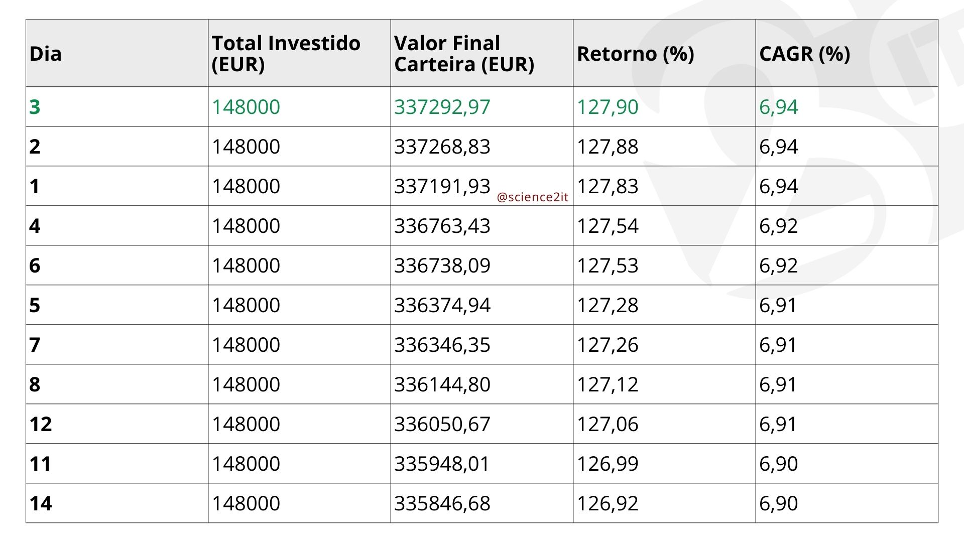Click the 'Retorno (%)' column header
The width and height of the screenshot is (964, 542).
635,54
